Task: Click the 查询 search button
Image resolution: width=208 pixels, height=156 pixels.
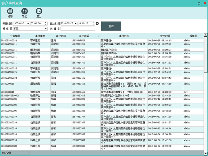Action: click(x=111, y=26)
